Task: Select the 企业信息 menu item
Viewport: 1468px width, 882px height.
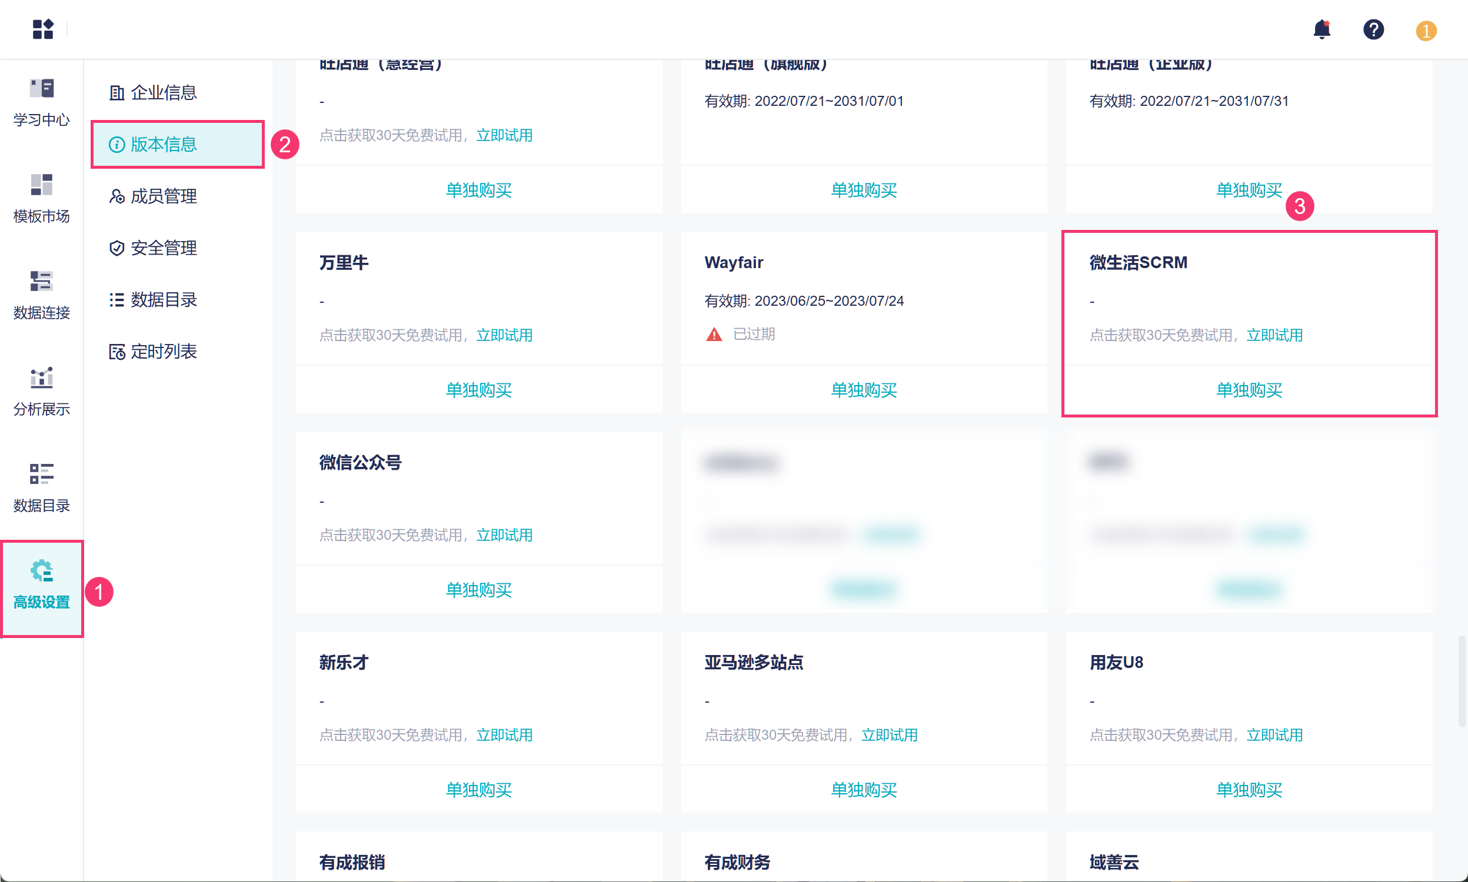Action: (x=163, y=93)
